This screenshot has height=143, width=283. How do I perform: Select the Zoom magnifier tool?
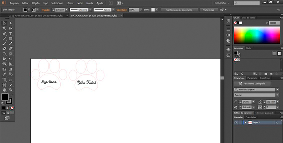pos(11,90)
